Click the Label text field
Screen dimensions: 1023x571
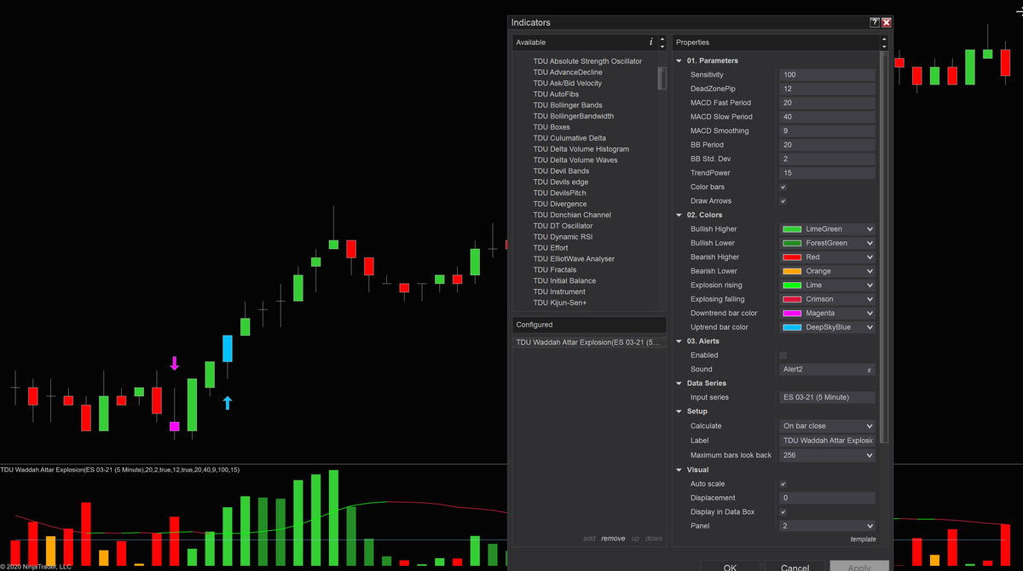pyautogui.click(x=828, y=441)
